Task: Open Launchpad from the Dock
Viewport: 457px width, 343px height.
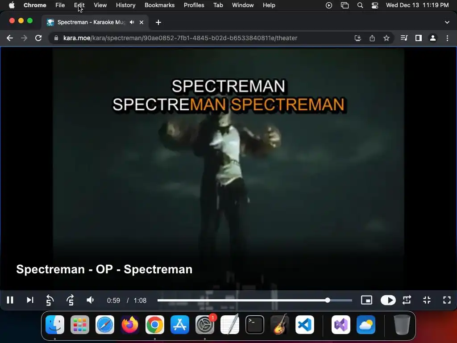Action: pyautogui.click(x=80, y=325)
